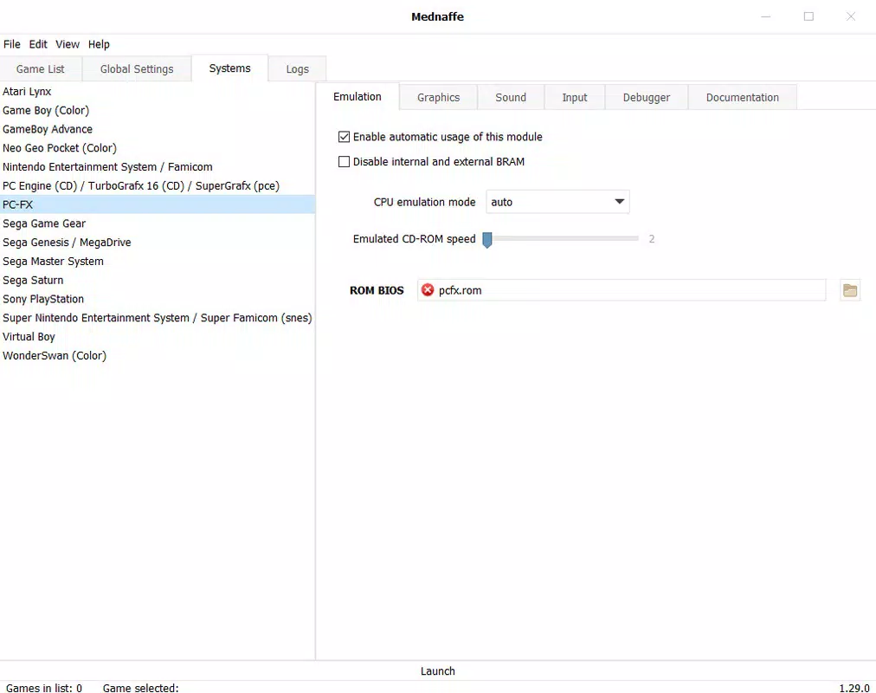Open the CPU emulation mode dropdown
The height and width of the screenshot is (693, 876).
coord(557,202)
